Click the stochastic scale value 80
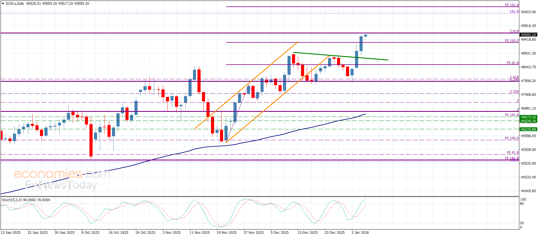Viewport: 539px width, 236px height. point(522,204)
